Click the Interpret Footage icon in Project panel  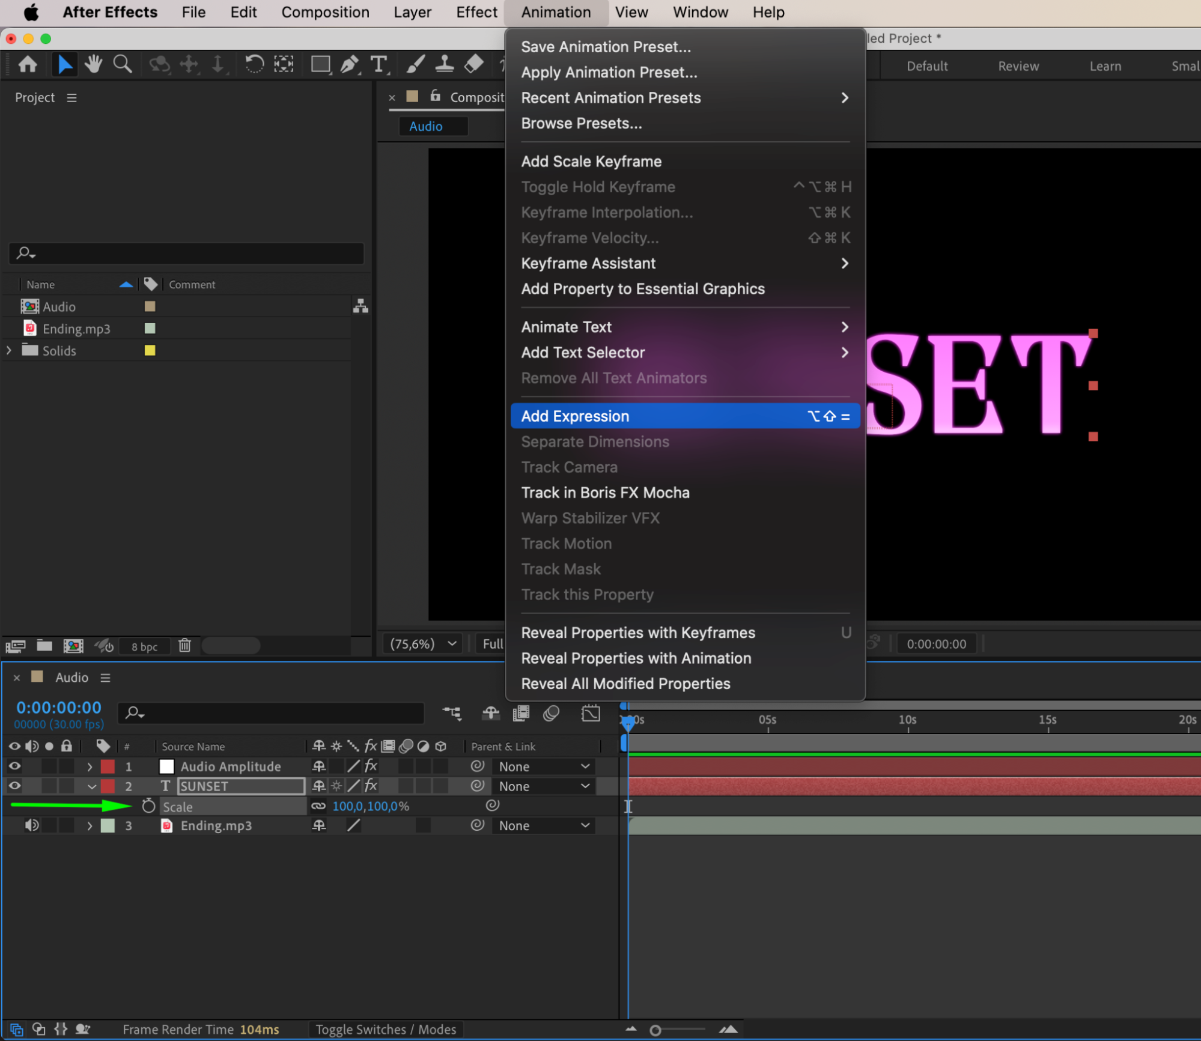15,646
